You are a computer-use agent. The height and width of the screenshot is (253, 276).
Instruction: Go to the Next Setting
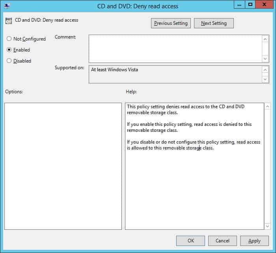pyautogui.click(x=214, y=23)
